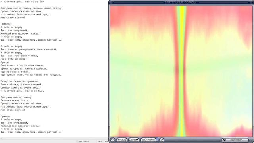This screenshot has height=143, width=254.
Task: Toggle full-screen visualization arrows icon
Action: point(112,140)
